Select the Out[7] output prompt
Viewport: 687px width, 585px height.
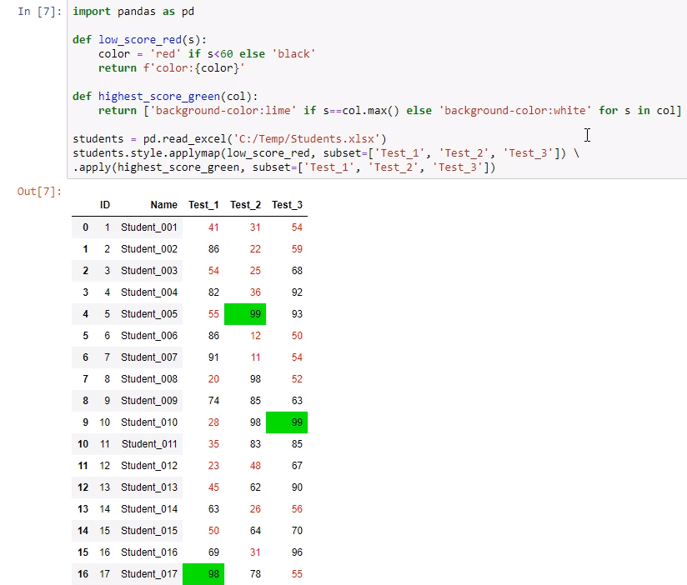(x=39, y=192)
